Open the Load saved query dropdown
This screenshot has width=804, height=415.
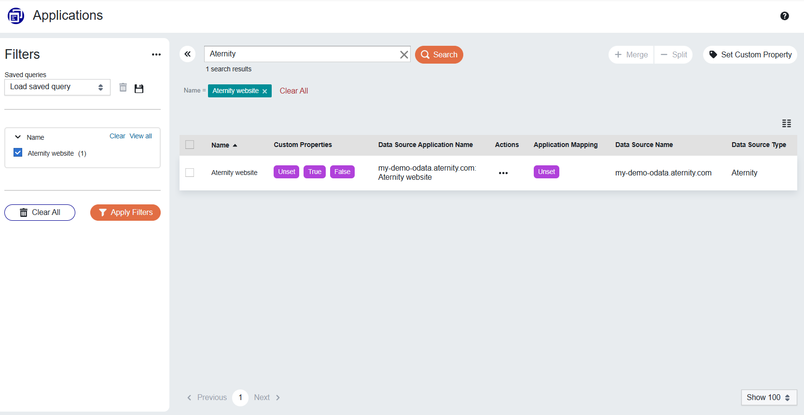(x=57, y=87)
